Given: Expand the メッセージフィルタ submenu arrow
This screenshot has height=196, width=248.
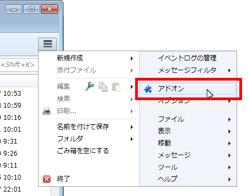Looking at the screenshot, I should click(230, 70).
